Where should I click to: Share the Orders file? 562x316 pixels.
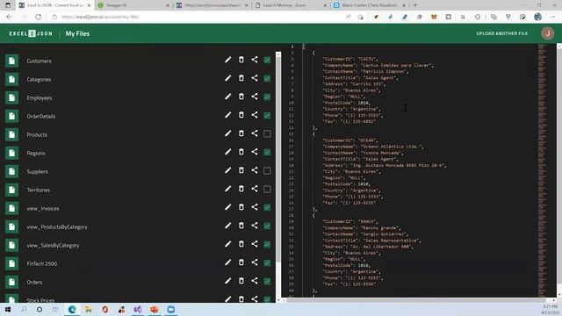(x=255, y=281)
